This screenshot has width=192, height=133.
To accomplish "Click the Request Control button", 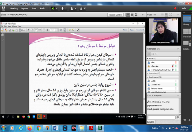I will click(115, 15).
